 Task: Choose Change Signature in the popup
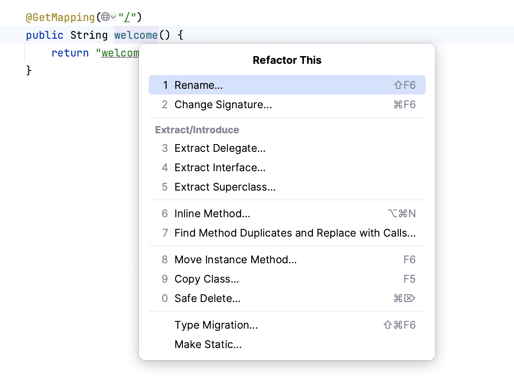point(223,104)
